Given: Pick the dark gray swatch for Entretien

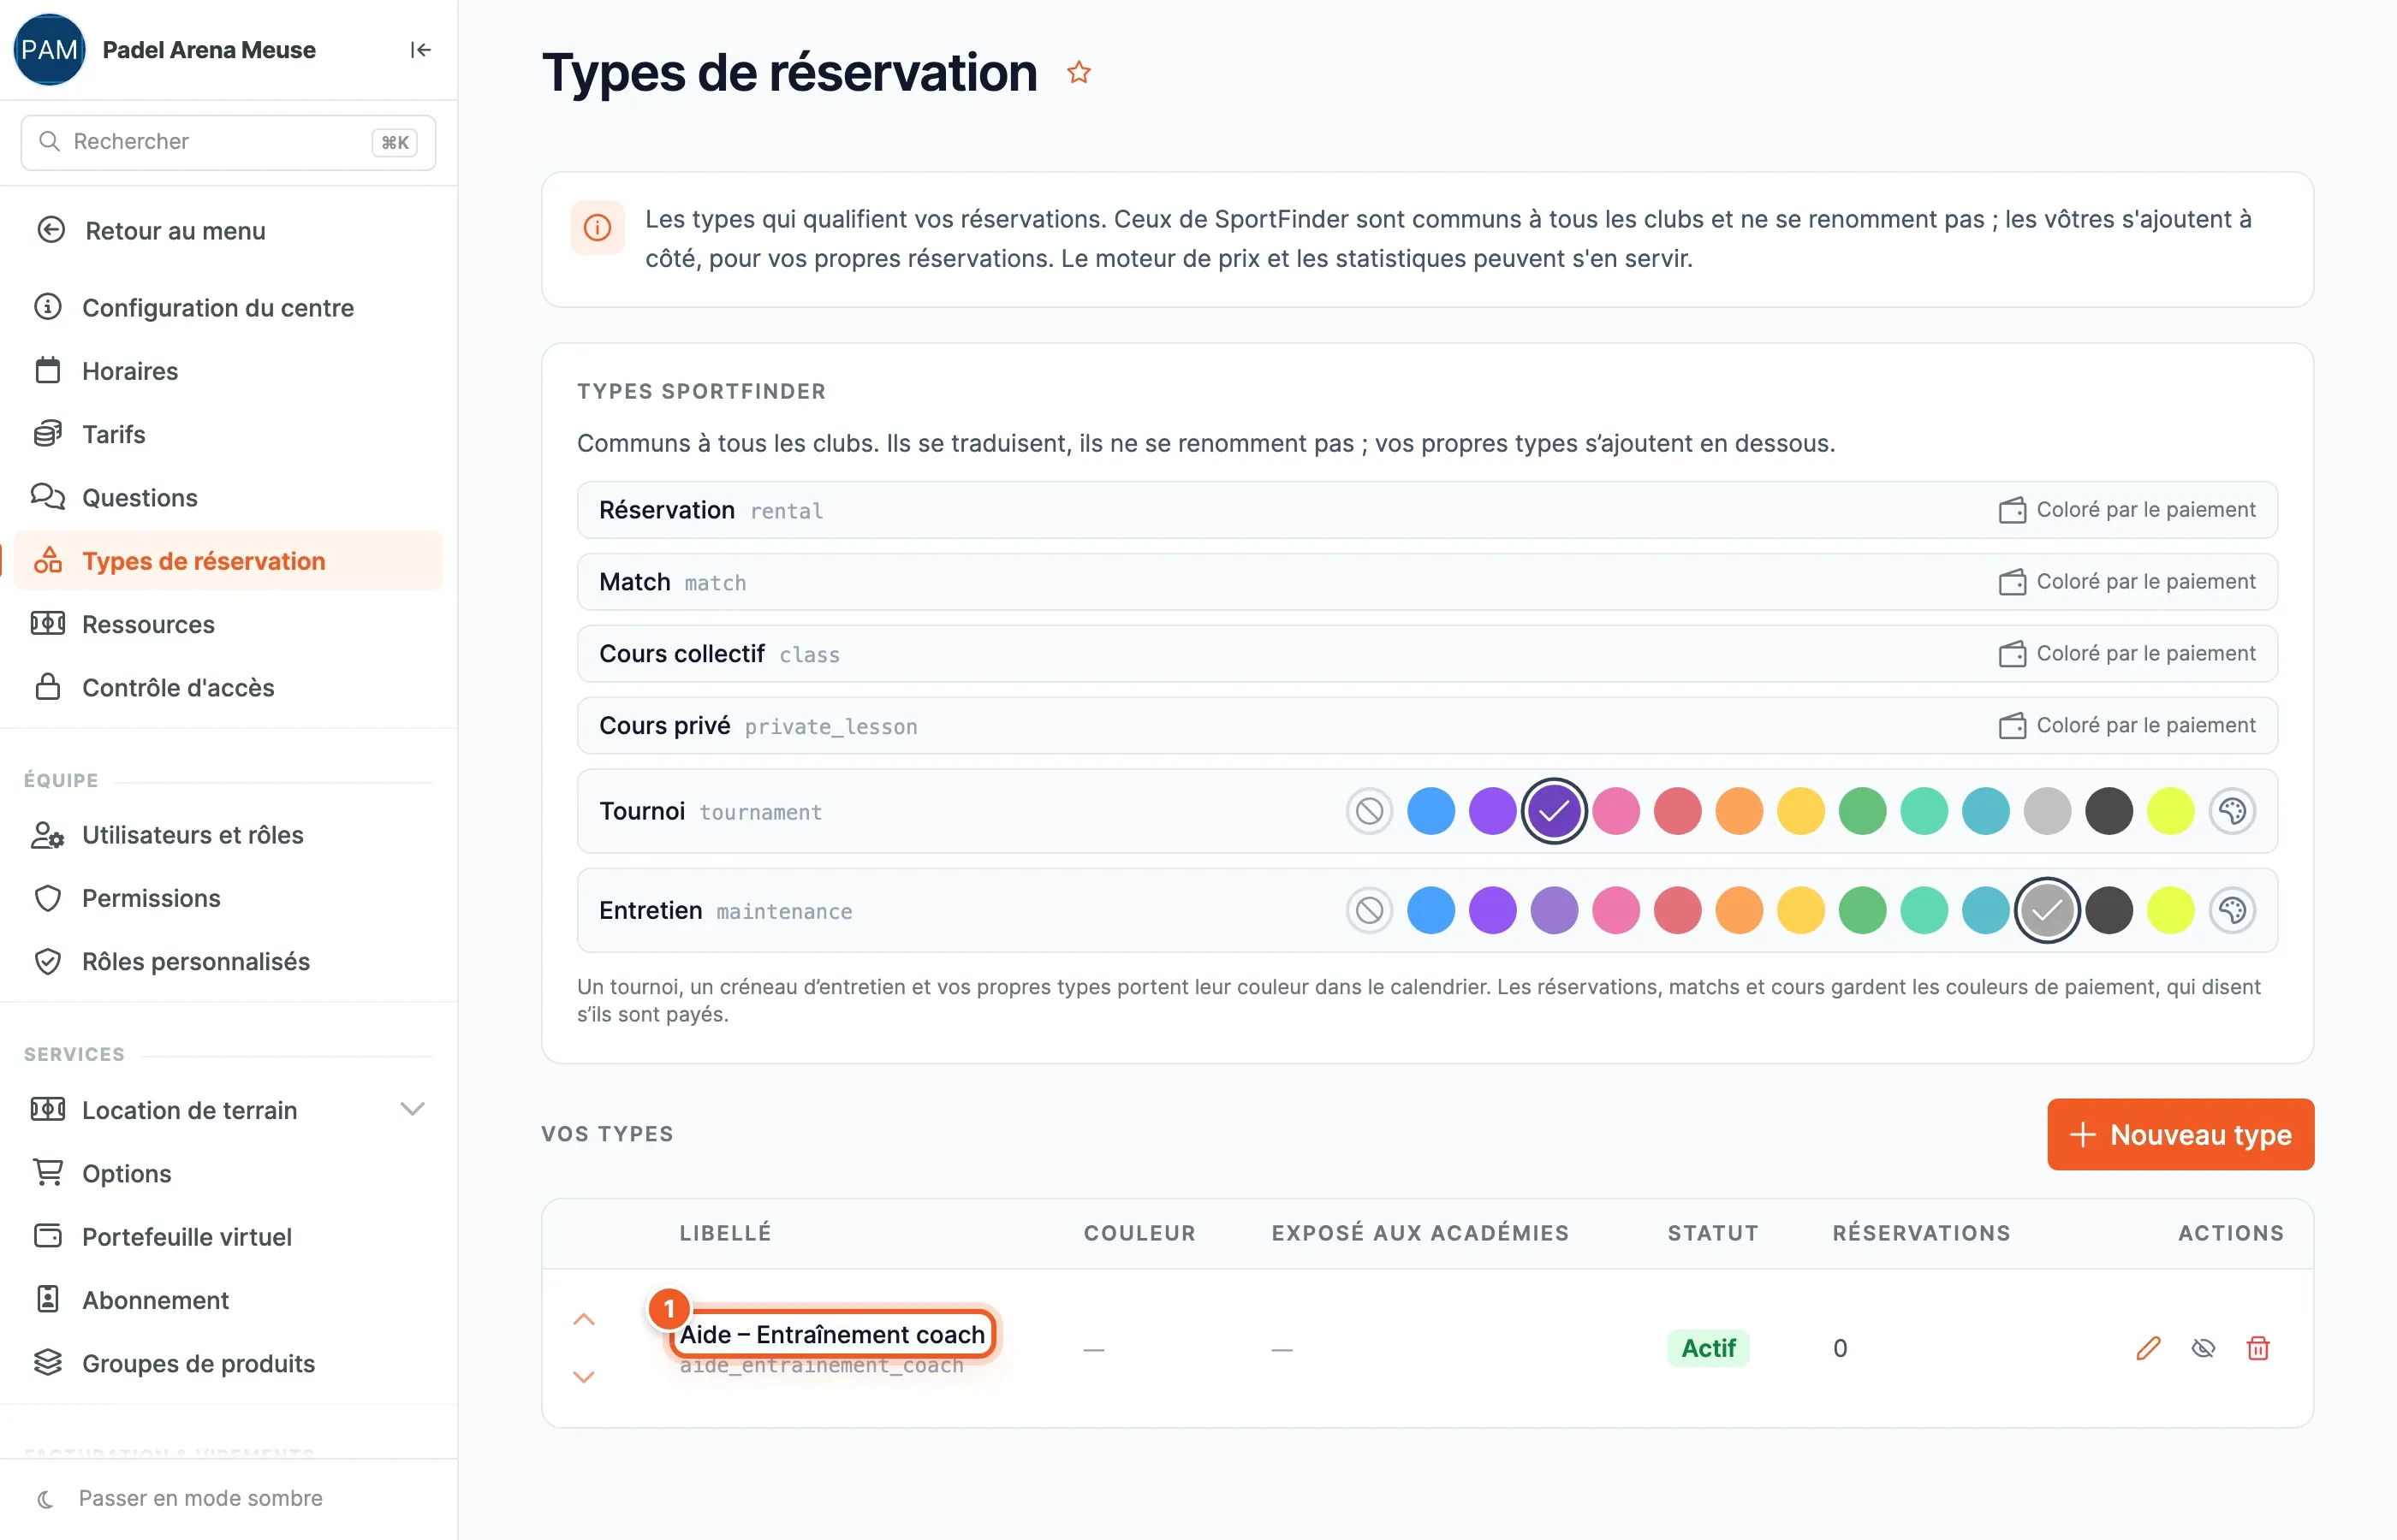Looking at the screenshot, I should point(2109,910).
